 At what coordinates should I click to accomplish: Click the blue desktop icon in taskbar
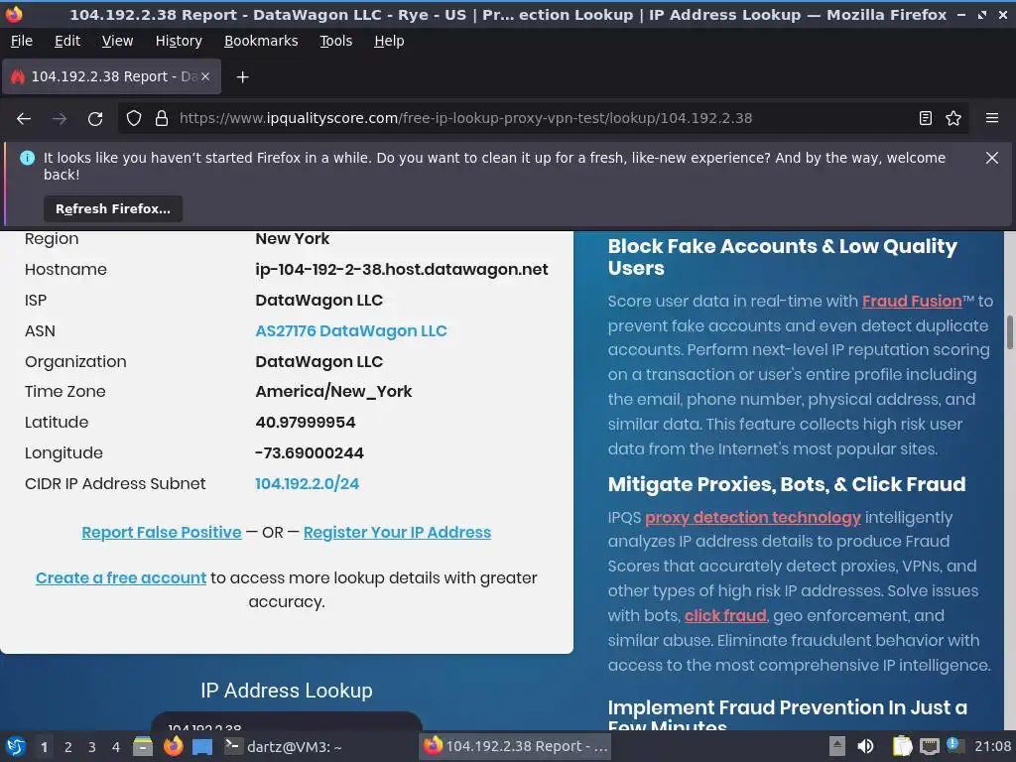[202, 746]
